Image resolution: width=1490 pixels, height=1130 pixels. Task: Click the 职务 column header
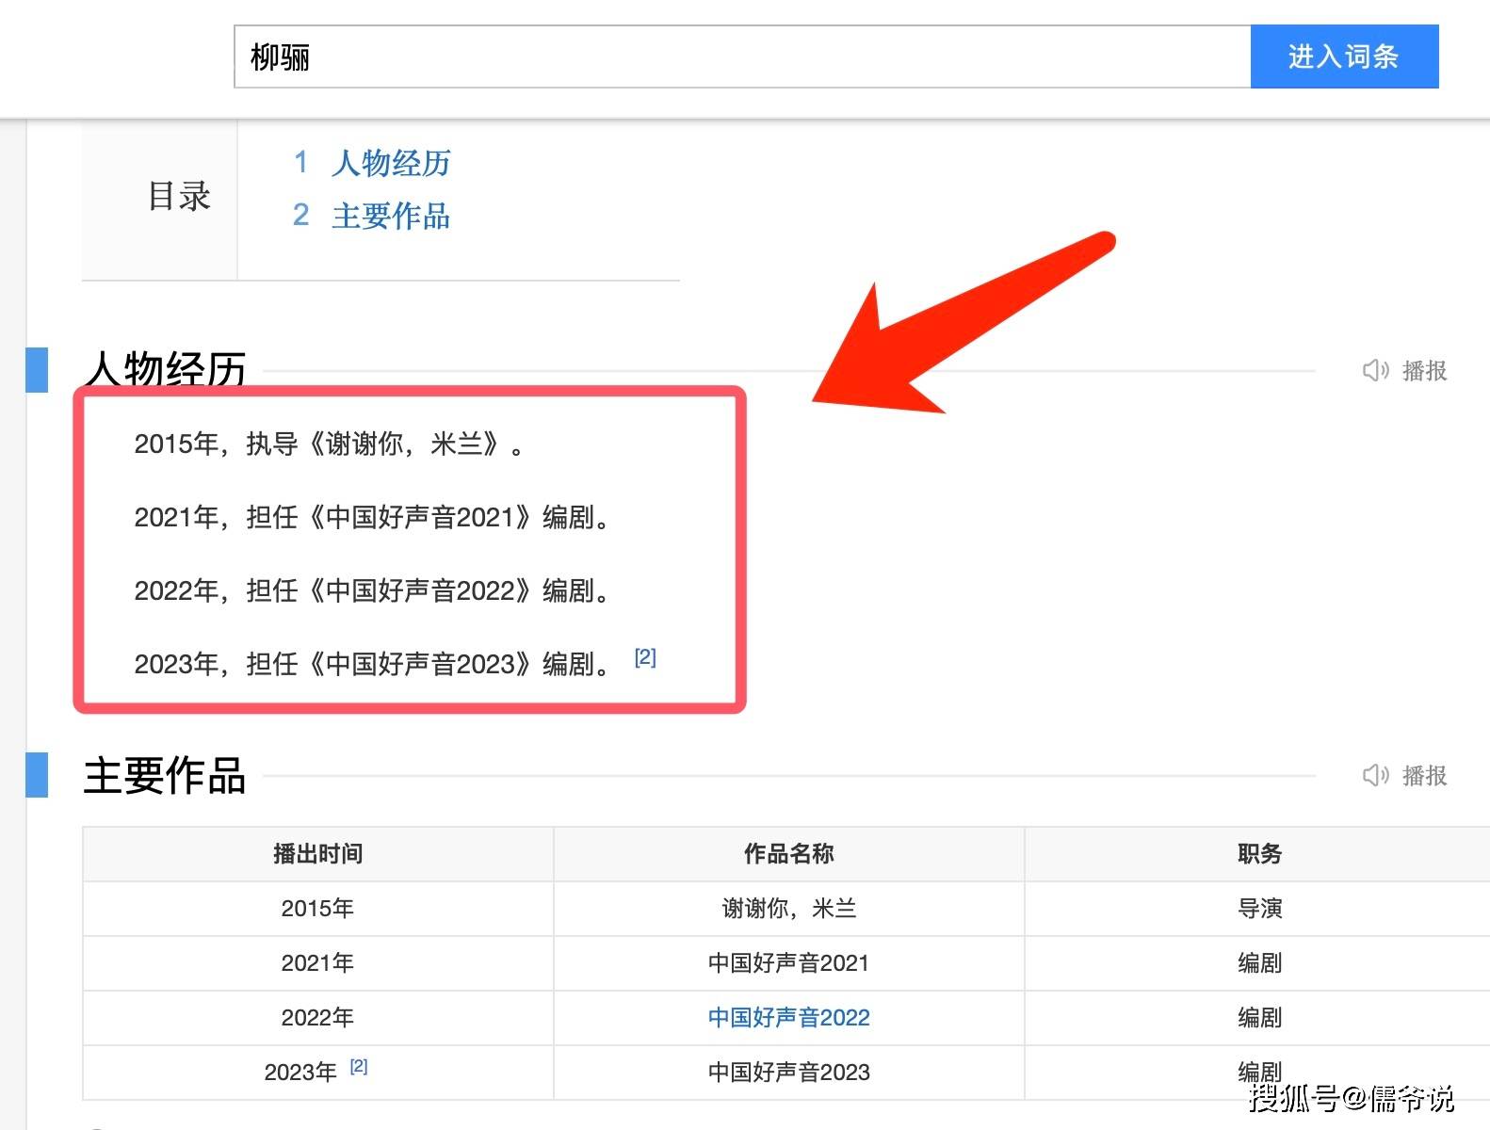[1259, 854]
